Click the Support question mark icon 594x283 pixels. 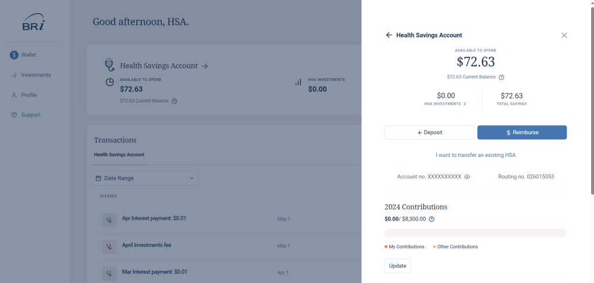click(14, 115)
